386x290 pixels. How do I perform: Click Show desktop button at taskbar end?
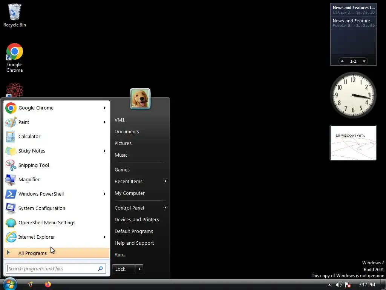point(383,285)
